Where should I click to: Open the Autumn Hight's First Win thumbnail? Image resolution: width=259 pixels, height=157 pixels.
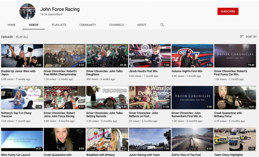pos(192,55)
